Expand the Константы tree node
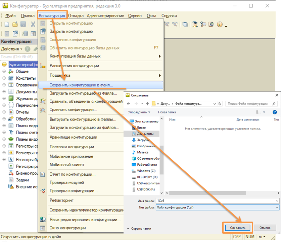 (x=4, y=78)
